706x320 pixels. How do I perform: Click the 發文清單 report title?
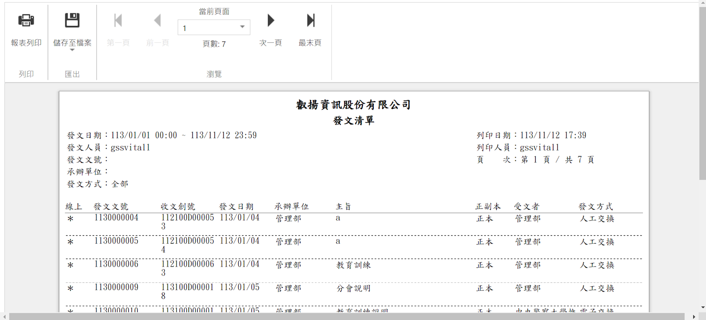tap(353, 120)
